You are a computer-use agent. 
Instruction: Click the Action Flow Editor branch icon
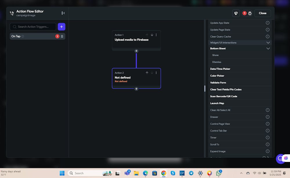pos(12,13)
